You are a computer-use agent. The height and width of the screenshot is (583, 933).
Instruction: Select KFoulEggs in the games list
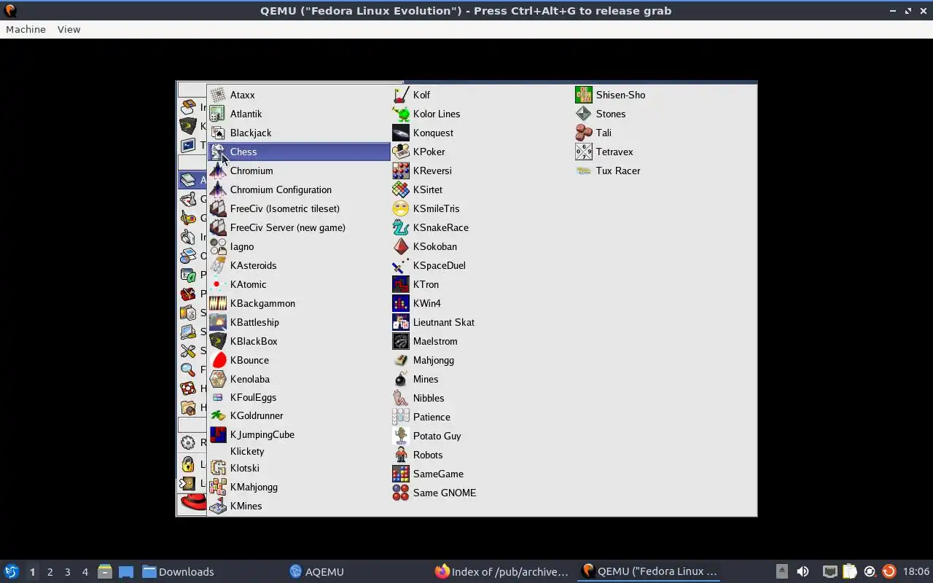coord(299,397)
